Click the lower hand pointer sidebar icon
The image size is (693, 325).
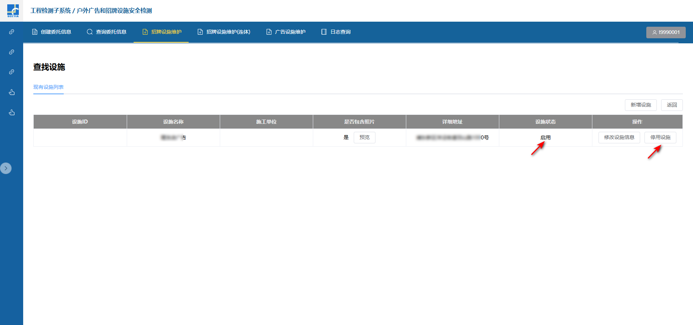12,112
